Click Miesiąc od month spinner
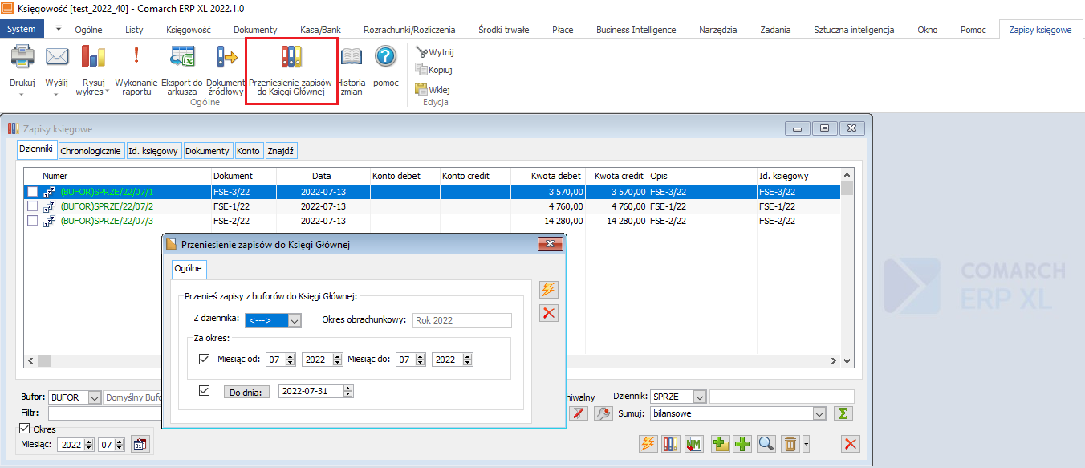This screenshot has width=1085, height=468. pyautogui.click(x=291, y=360)
